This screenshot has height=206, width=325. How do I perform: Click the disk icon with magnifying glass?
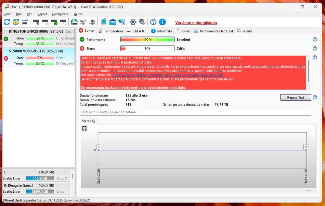pos(63,22)
